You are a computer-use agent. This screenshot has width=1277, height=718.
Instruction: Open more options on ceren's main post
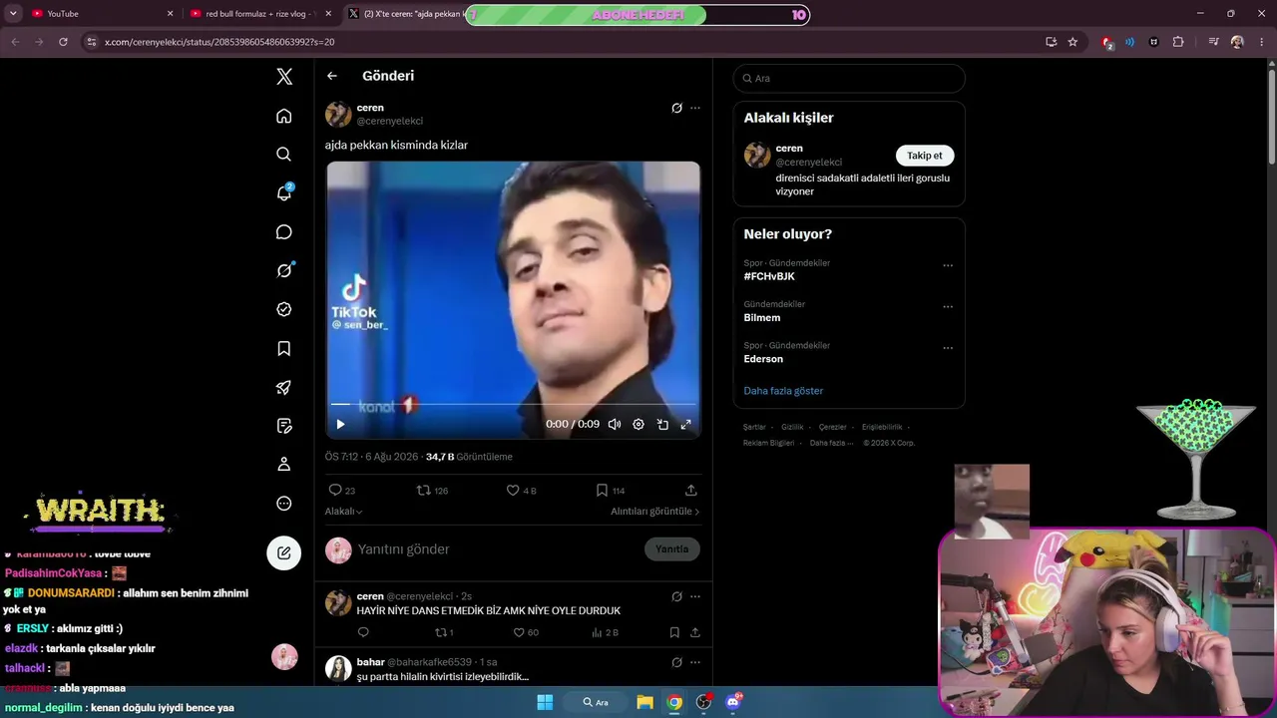click(695, 108)
